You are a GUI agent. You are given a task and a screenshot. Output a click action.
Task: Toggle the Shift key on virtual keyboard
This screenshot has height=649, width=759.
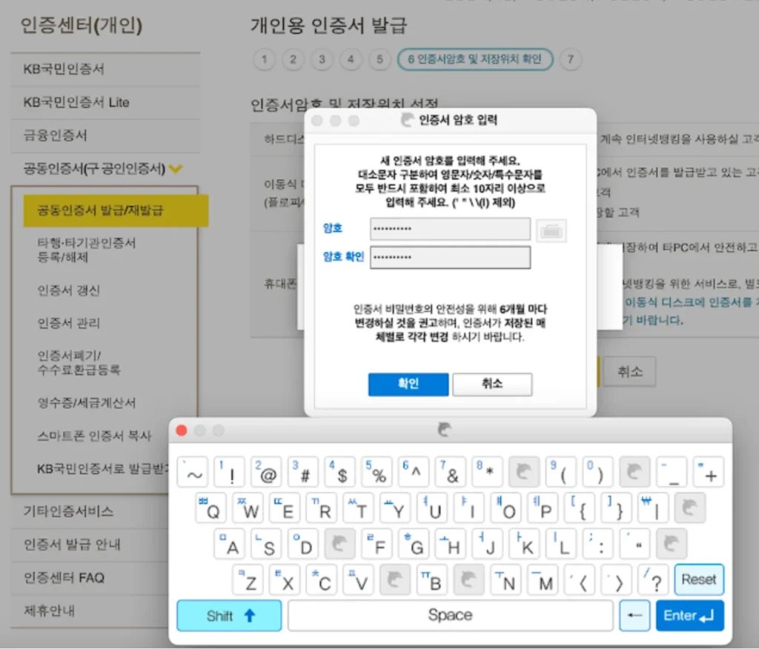(x=229, y=616)
